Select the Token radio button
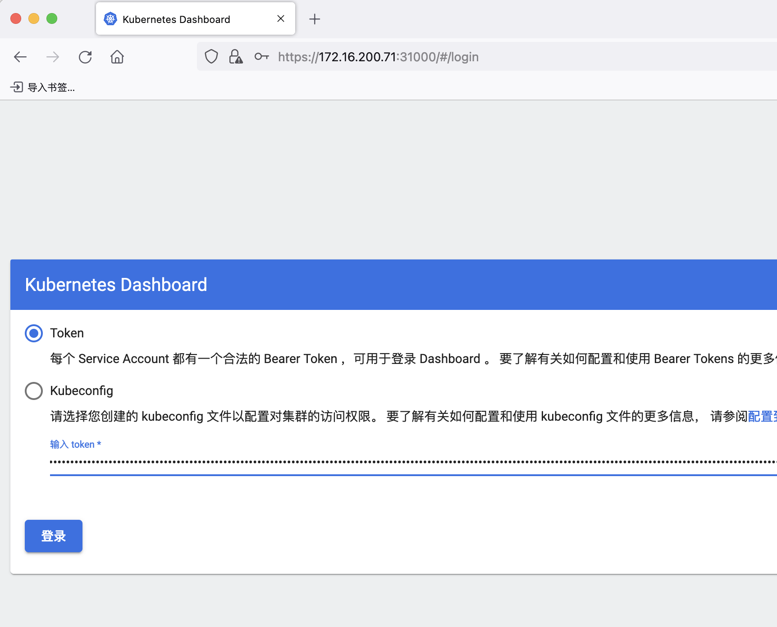Screen dimensions: 777x627 point(34,333)
